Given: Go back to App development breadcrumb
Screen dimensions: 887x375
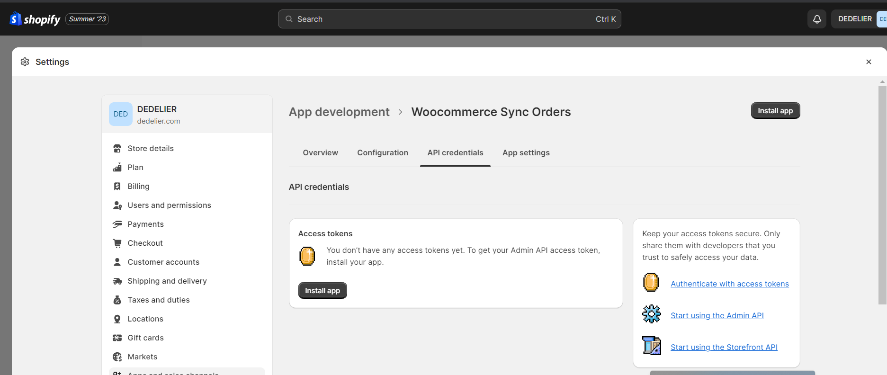Looking at the screenshot, I should point(339,112).
